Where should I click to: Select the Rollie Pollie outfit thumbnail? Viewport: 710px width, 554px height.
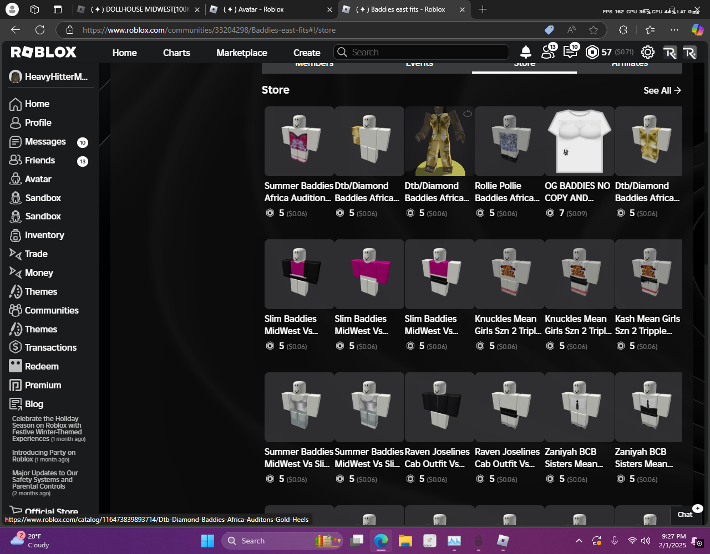click(509, 141)
